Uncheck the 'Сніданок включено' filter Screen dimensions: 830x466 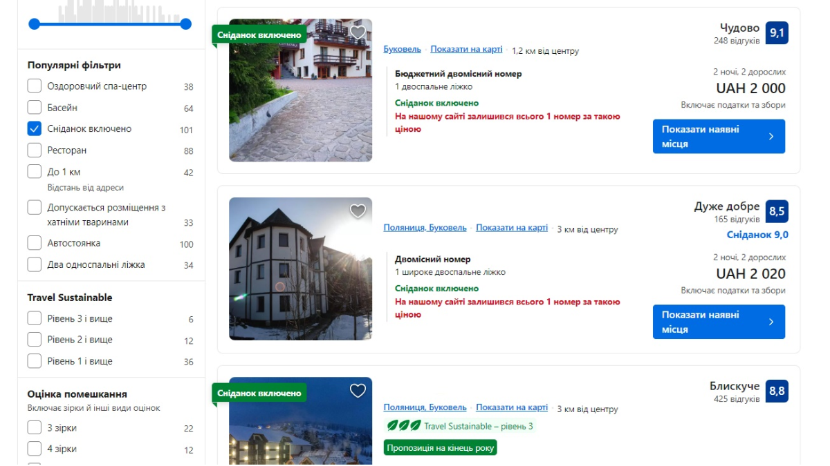(35, 129)
